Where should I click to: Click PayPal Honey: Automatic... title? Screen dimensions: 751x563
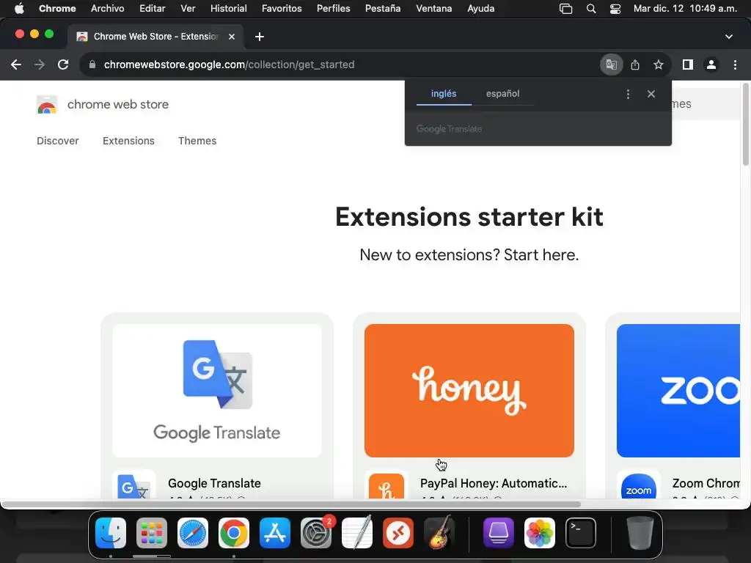pos(494,484)
